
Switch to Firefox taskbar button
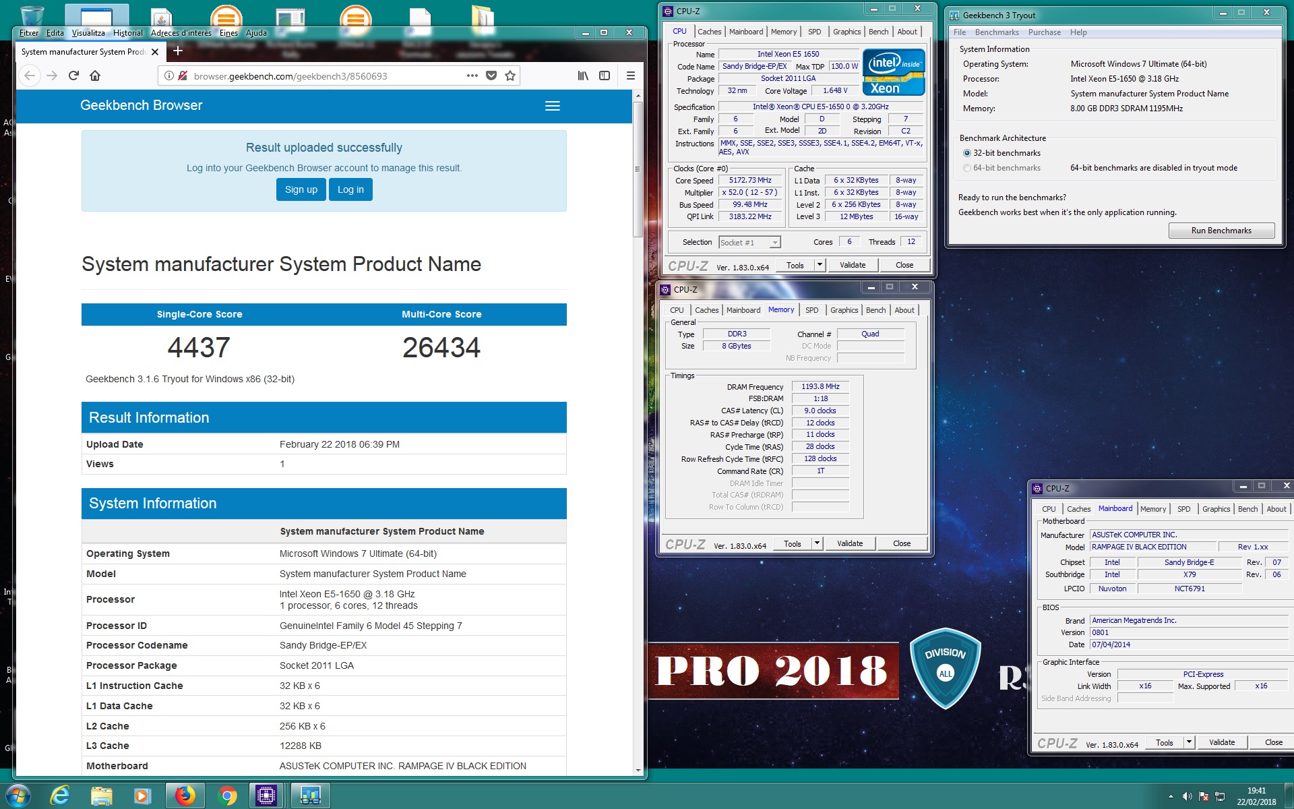coord(185,796)
